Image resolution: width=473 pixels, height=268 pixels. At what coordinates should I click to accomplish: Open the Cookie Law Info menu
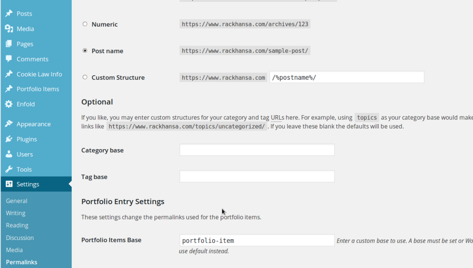[x=39, y=74]
